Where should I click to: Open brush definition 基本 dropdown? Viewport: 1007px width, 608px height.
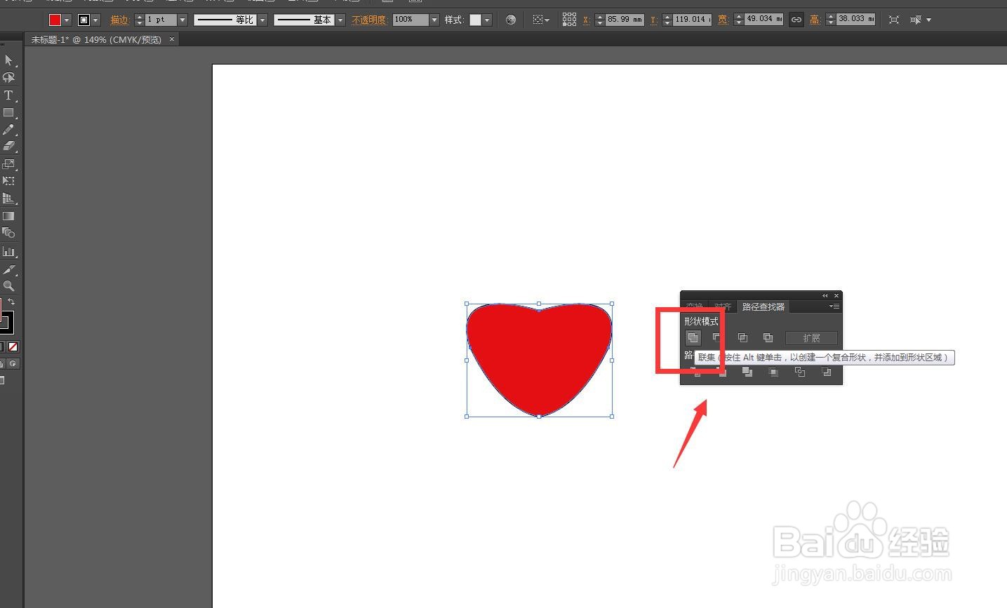tap(340, 20)
